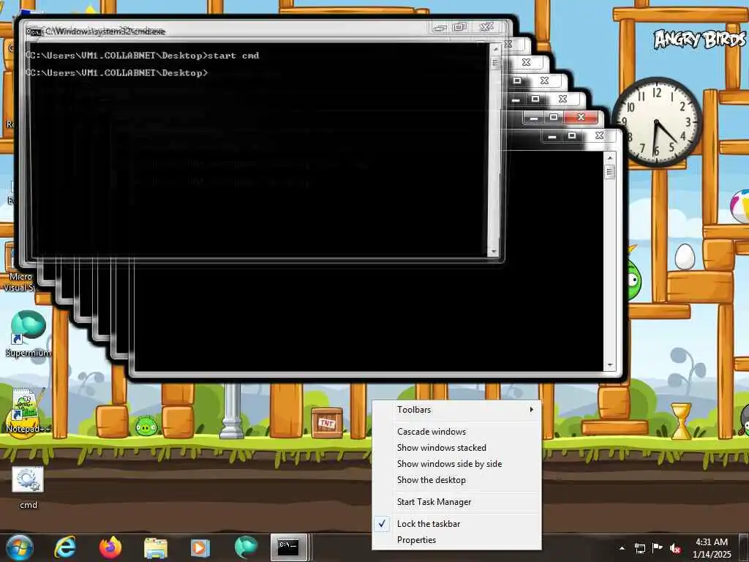Open Windows Explorer taskbar icon
This screenshot has width=749, height=562.
tap(156, 548)
